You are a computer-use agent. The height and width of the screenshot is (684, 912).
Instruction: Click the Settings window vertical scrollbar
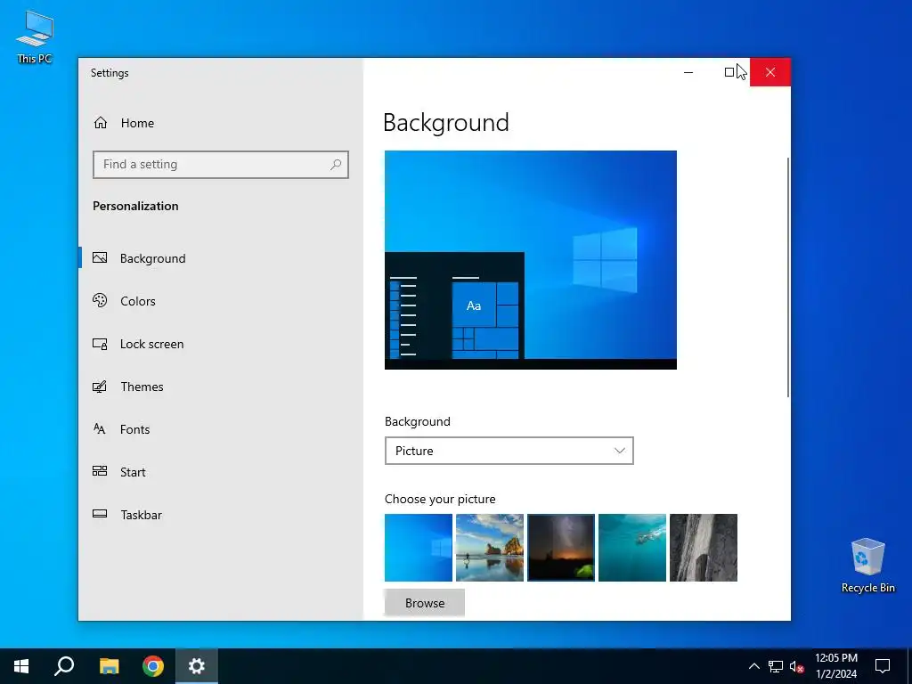click(x=788, y=278)
